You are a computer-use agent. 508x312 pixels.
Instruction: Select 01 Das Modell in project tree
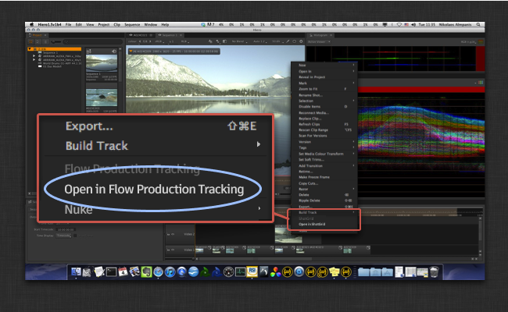pyautogui.click(x=50, y=66)
